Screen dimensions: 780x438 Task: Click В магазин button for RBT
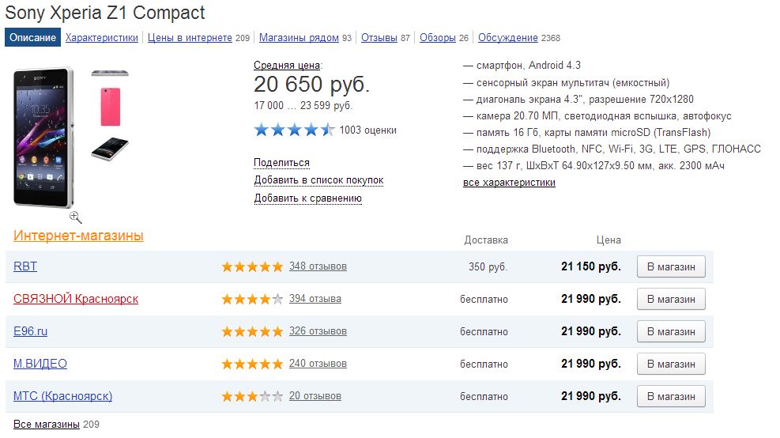coord(671,267)
